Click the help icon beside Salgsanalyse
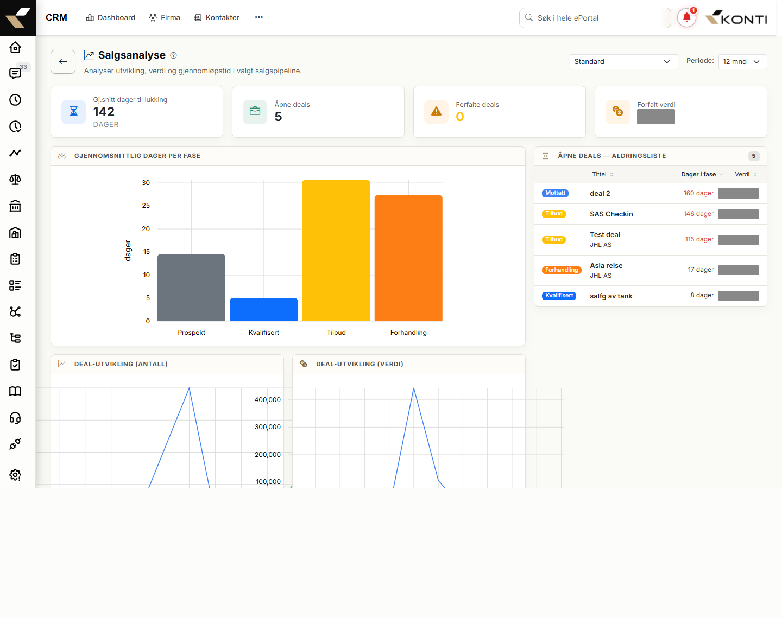Viewport: 782px width, 618px height. coord(174,55)
